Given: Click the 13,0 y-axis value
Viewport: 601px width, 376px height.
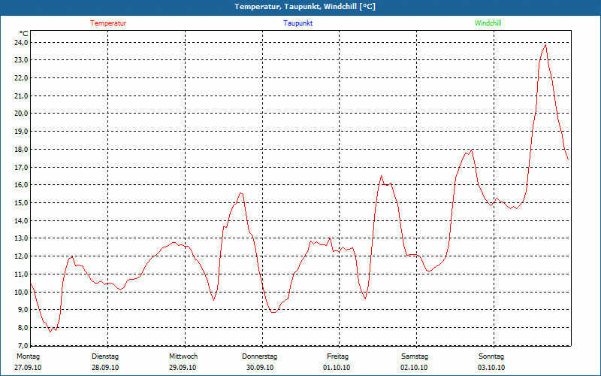Looking at the screenshot, I should pyautogui.click(x=21, y=238).
